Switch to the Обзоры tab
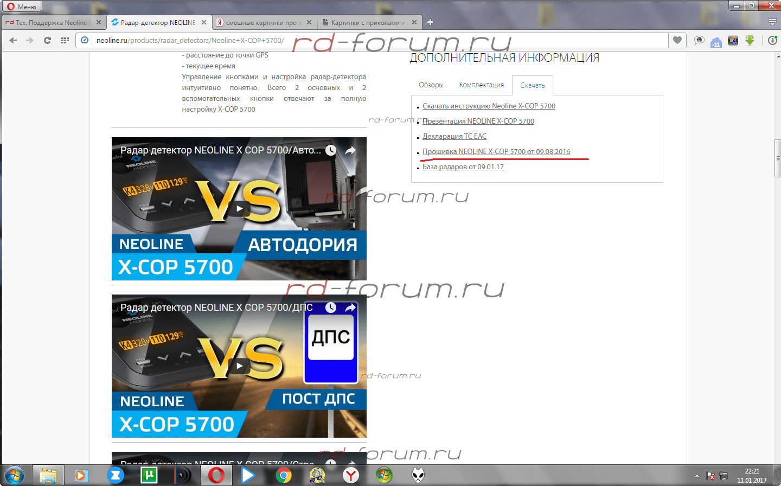Screen dimensions: 781x486 coord(431,85)
